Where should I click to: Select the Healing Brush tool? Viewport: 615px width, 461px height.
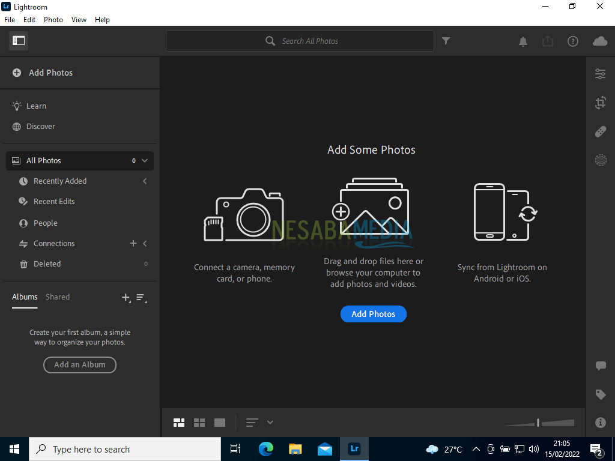tap(600, 131)
